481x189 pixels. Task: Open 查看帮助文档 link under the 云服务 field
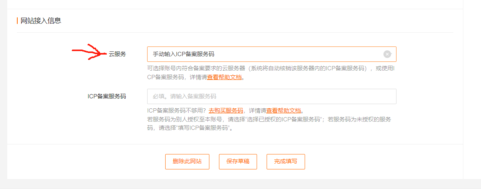coord(225,77)
